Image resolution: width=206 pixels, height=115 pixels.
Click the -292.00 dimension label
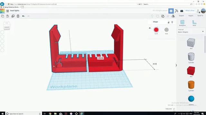point(101,58)
